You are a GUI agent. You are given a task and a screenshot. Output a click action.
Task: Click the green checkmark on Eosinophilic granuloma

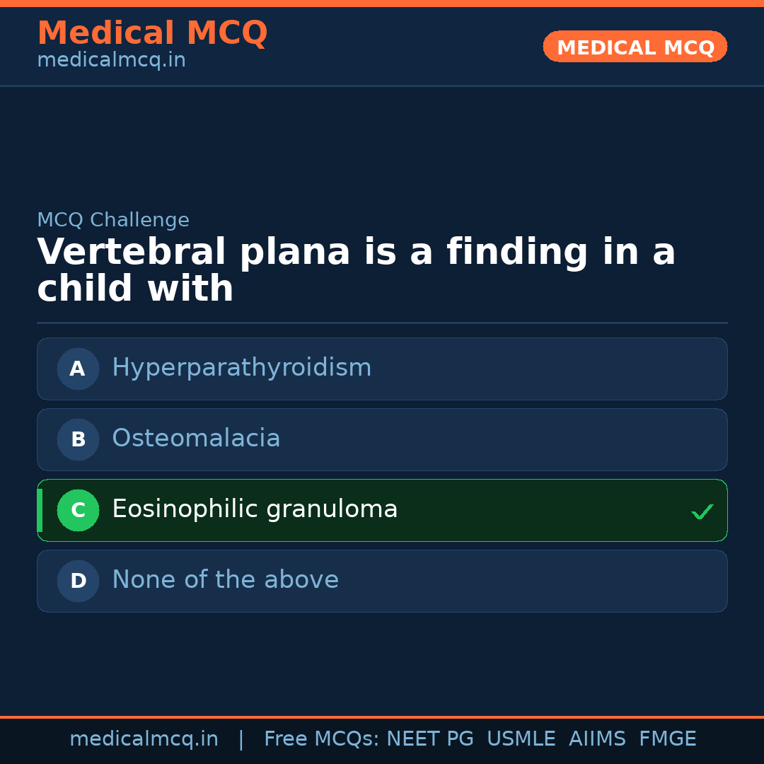tap(702, 511)
